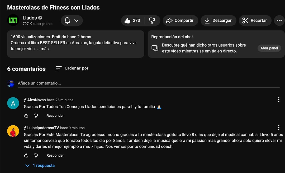Open Ordenar por sort menu
Image resolution: width=285 pixels, height=173 pixels.
tap(72, 68)
